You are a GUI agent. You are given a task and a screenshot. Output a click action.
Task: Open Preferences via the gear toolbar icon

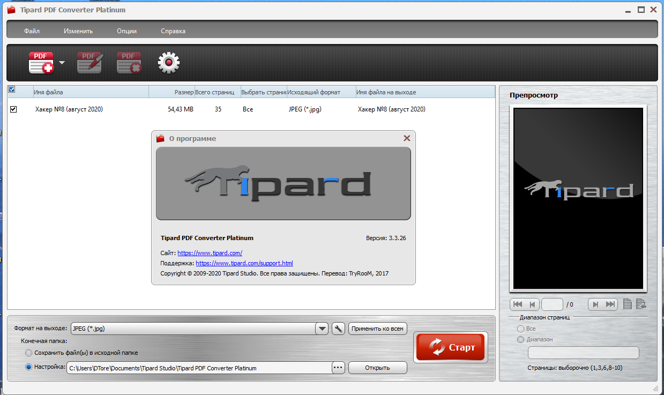[168, 63]
